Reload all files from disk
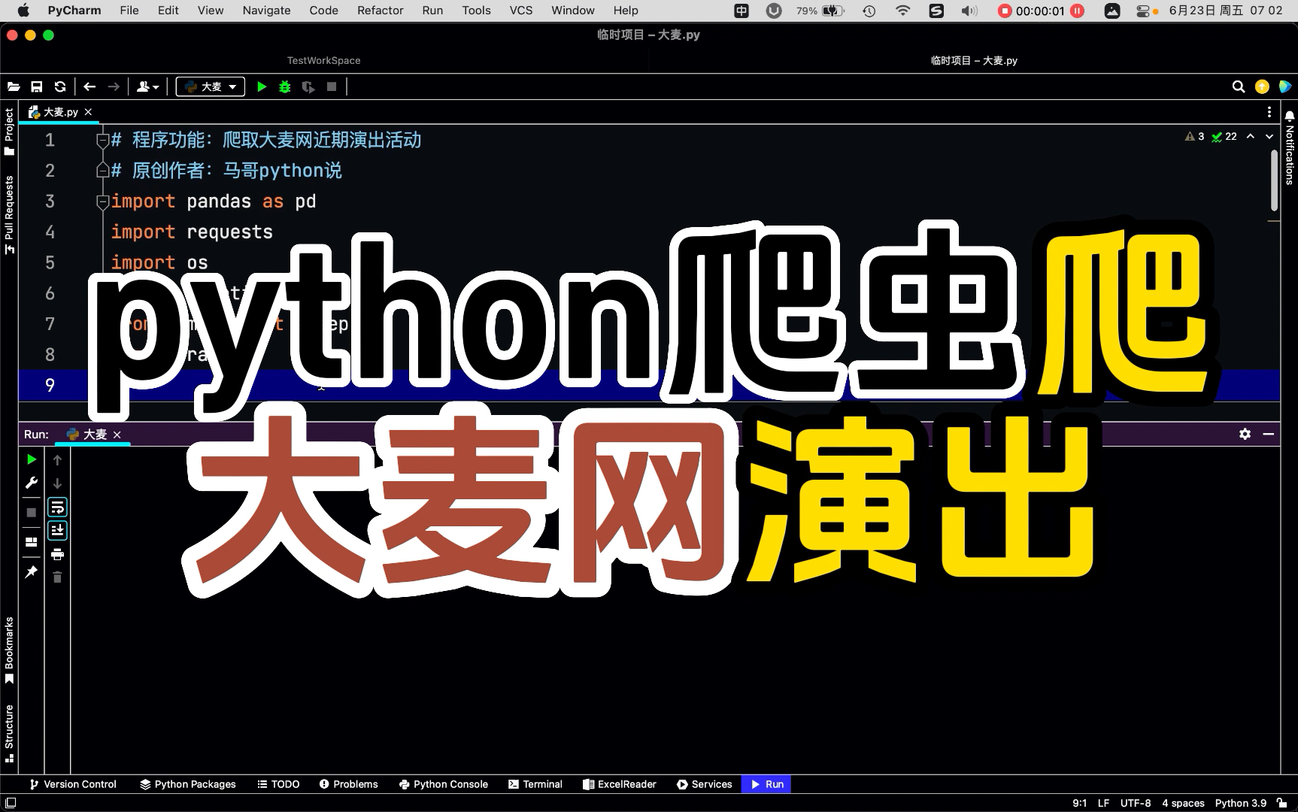The height and width of the screenshot is (812, 1298). [x=60, y=86]
